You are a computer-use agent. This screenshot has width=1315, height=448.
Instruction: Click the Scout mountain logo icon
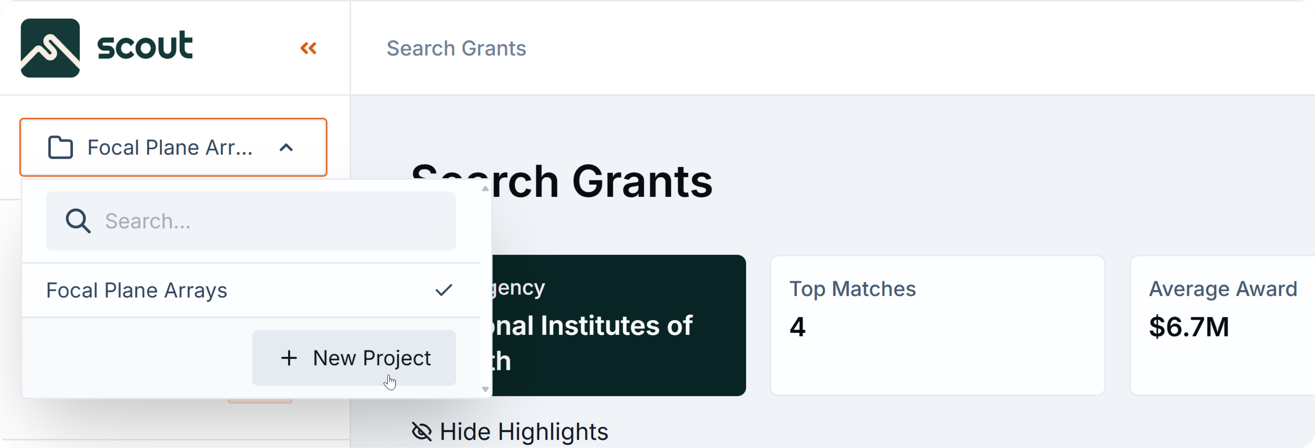point(50,48)
